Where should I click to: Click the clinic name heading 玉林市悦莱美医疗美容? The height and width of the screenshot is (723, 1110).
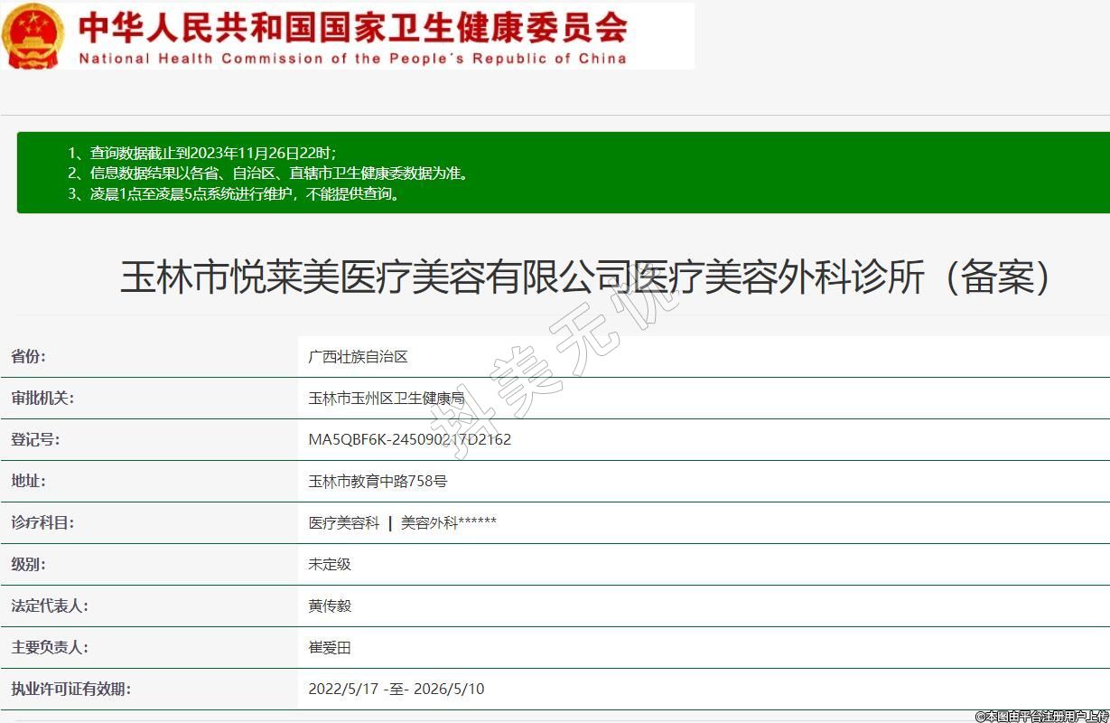click(585, 277)
